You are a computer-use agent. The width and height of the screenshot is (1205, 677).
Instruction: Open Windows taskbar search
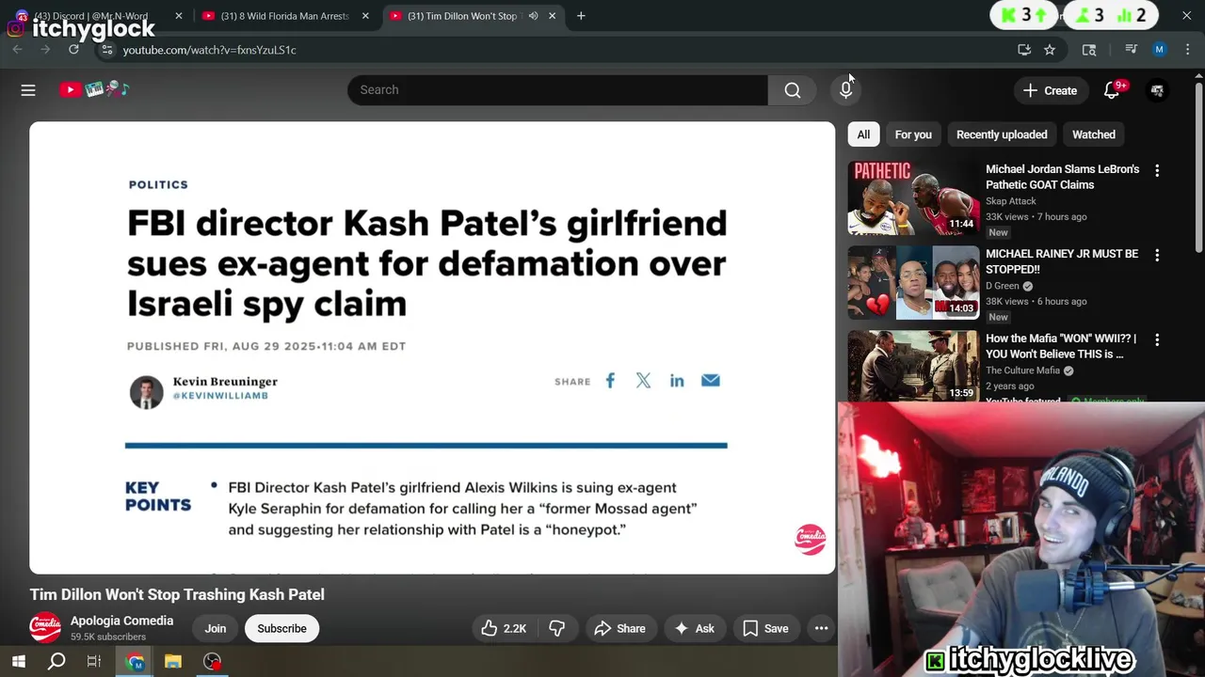(x=56, y=662)
